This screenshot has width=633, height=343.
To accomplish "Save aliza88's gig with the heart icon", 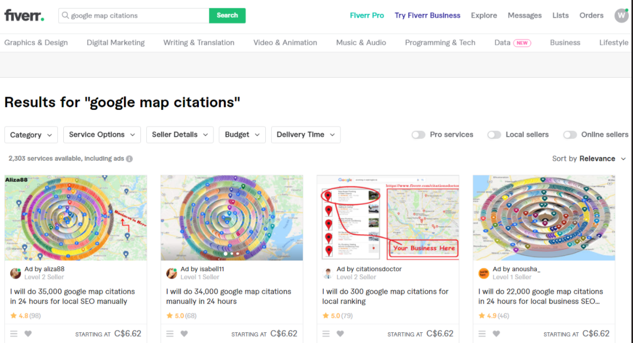I will click(x=28, y=334).
